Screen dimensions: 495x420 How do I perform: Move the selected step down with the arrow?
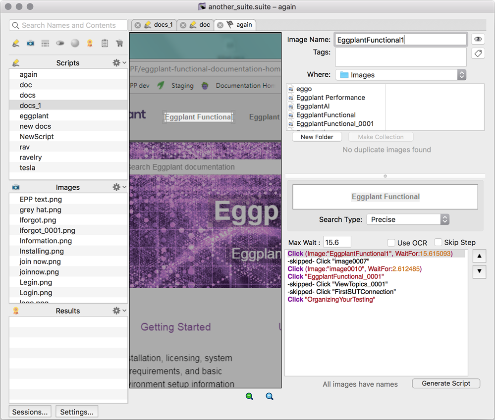(x=479, y=271)
